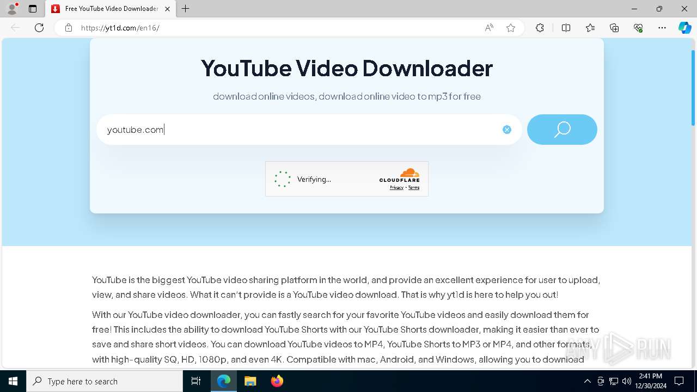Image resolution: width=697 pixels, height=392 pixels.
Task: Close the Free YouTube Video Downloader tab
Action: pyautogui.click(x=167, y=9)
